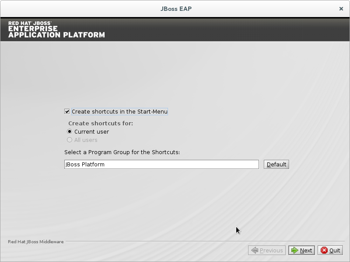Click the red X icon on Quit
Screen dimensions: 350x262
point(324,250)
